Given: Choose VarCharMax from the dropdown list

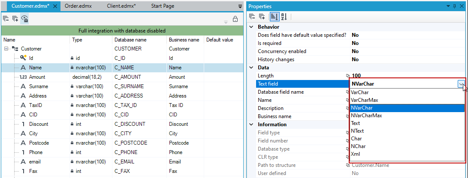Looking at the screenshot, I should point(407,100).
